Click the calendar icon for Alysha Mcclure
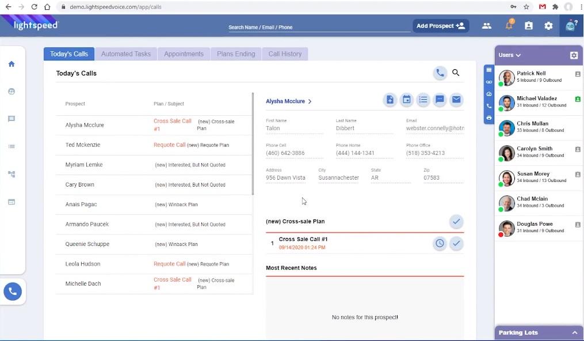584x341 pixels. (407, 100)
